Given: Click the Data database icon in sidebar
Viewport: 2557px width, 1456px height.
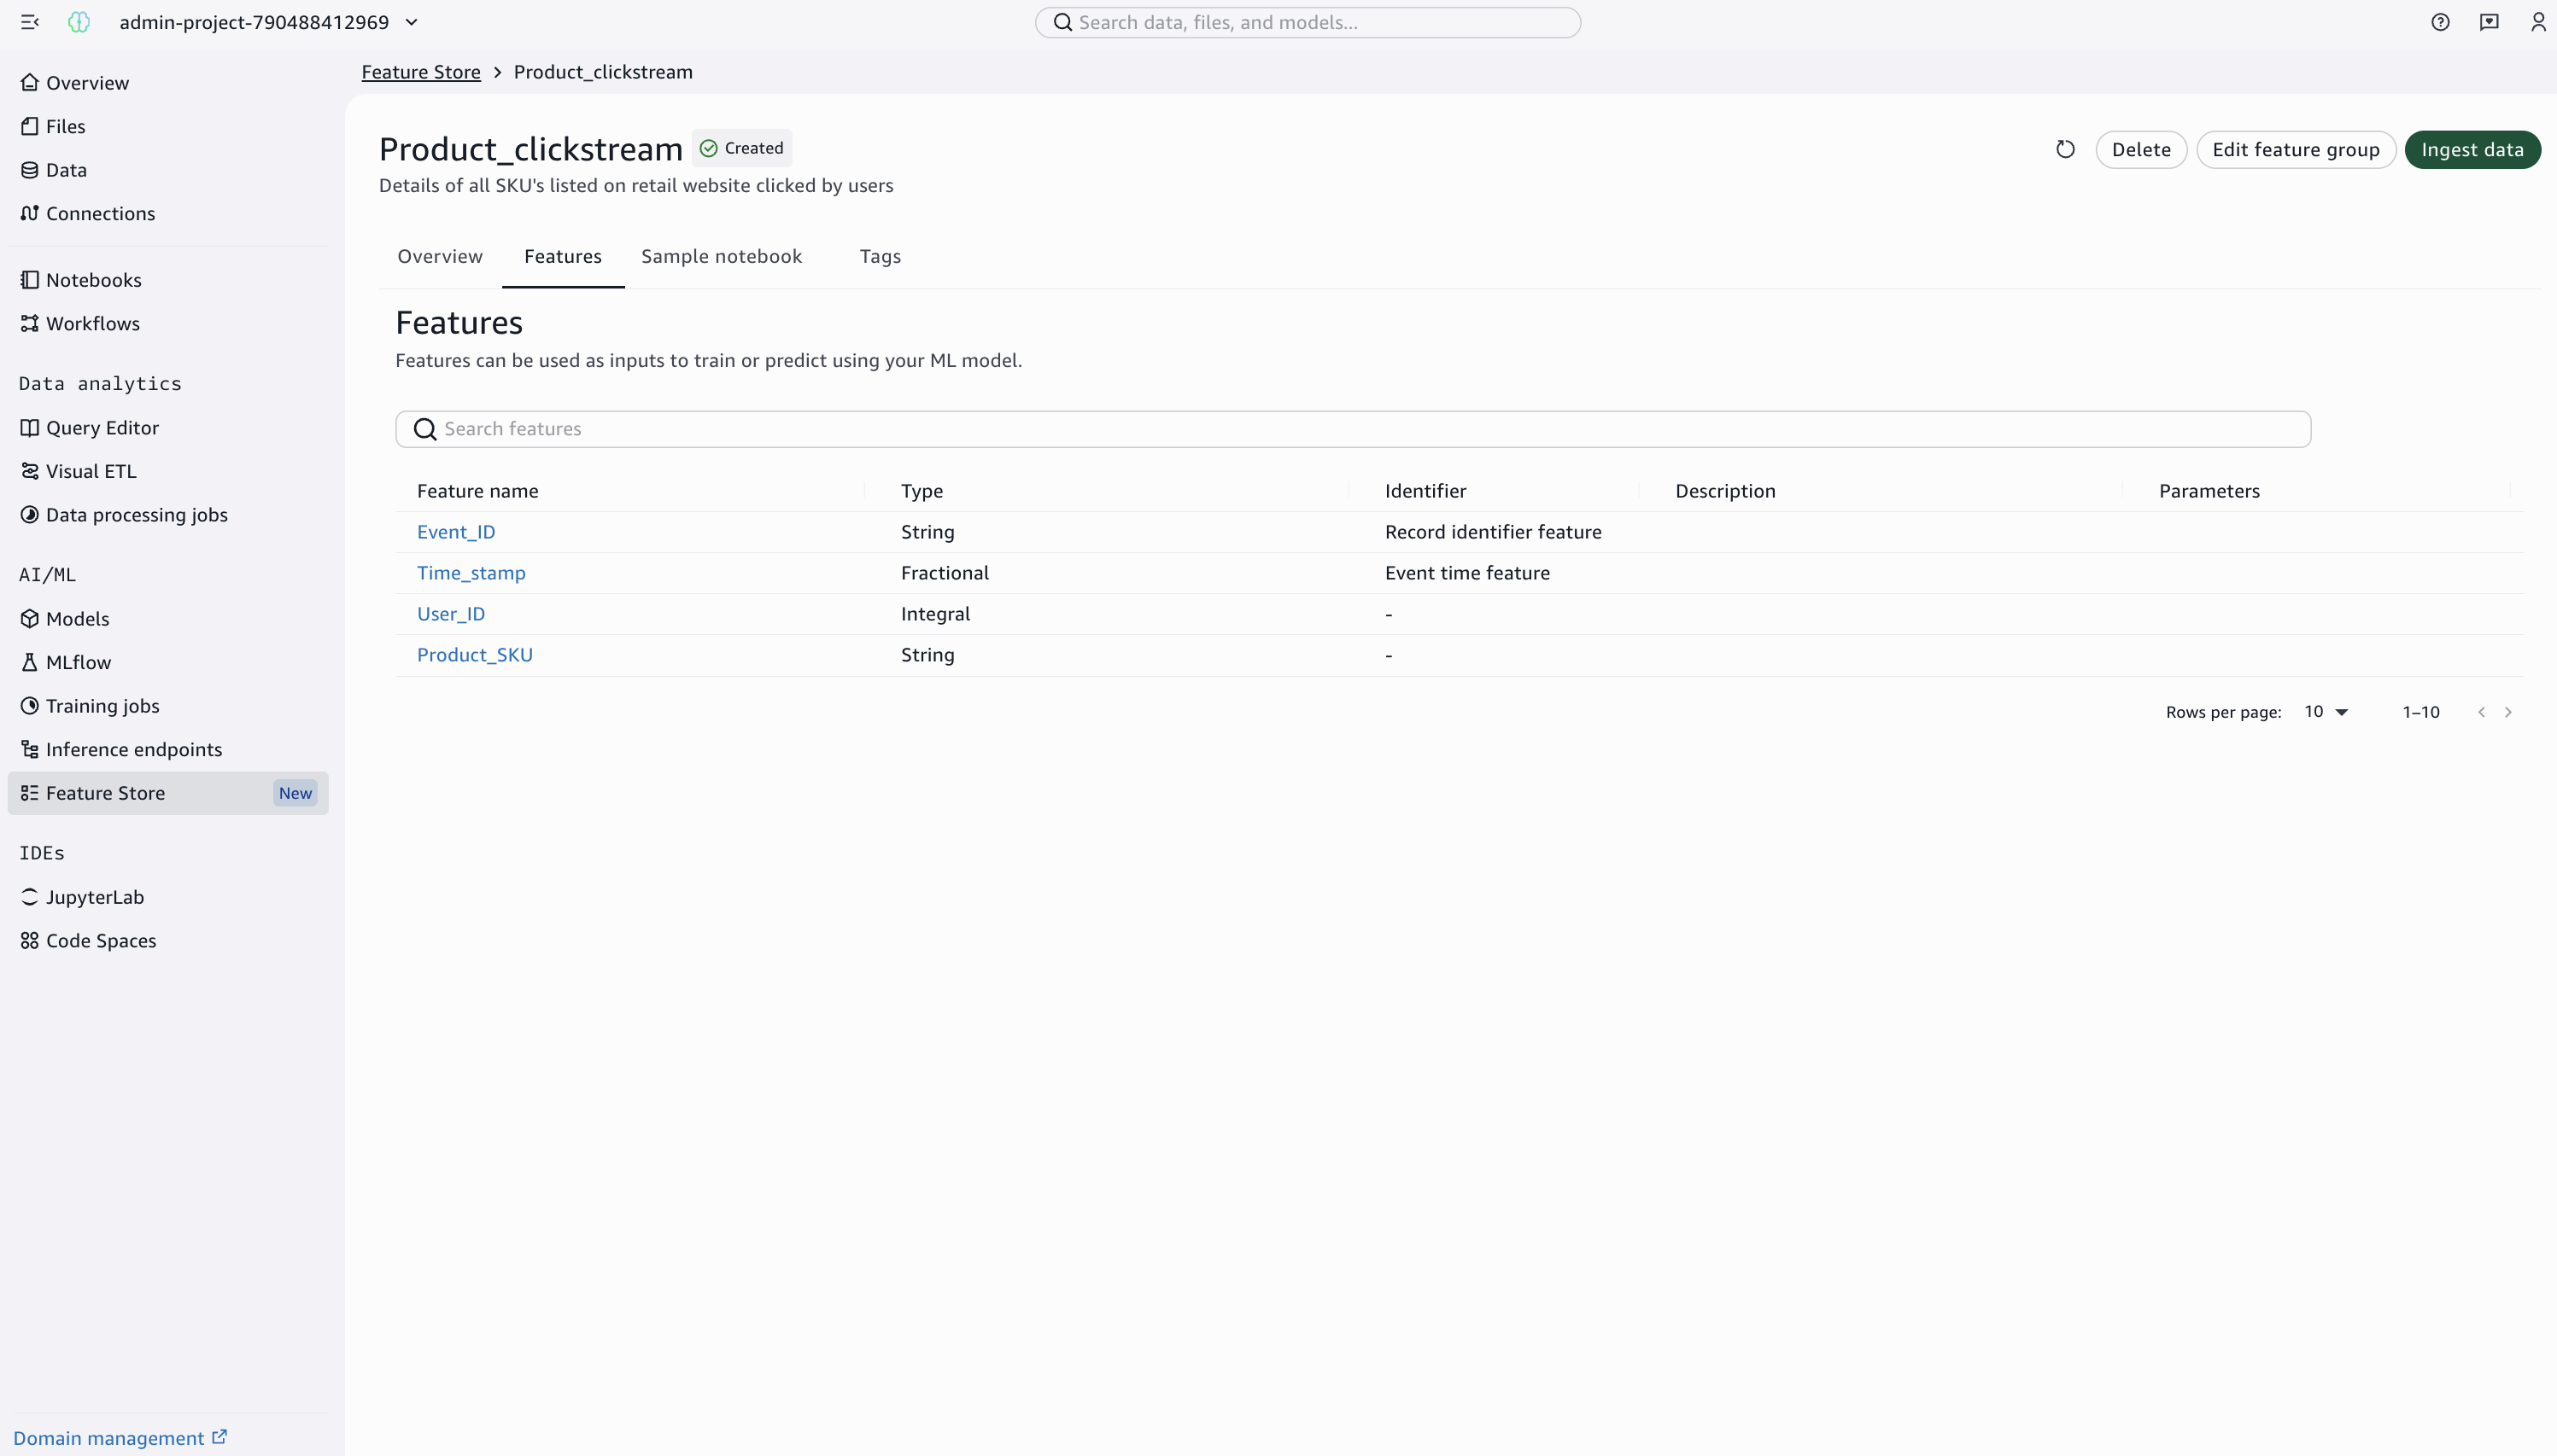Looking at the screenshot, I should (30, 170).
